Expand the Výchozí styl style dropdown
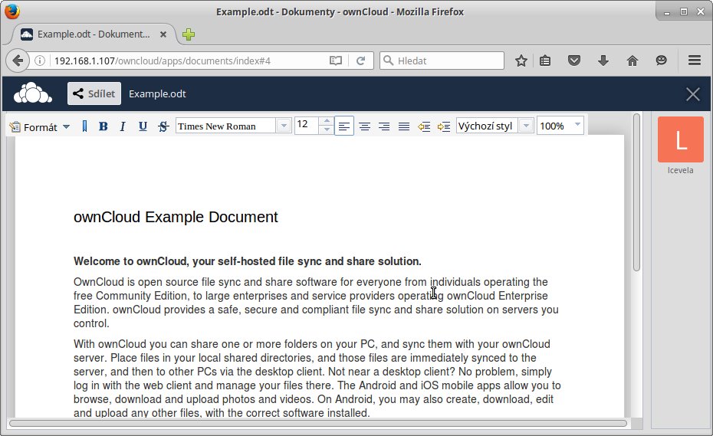This screenshot has width=713, height=436. pyautogui.click(x=526, y=126)
